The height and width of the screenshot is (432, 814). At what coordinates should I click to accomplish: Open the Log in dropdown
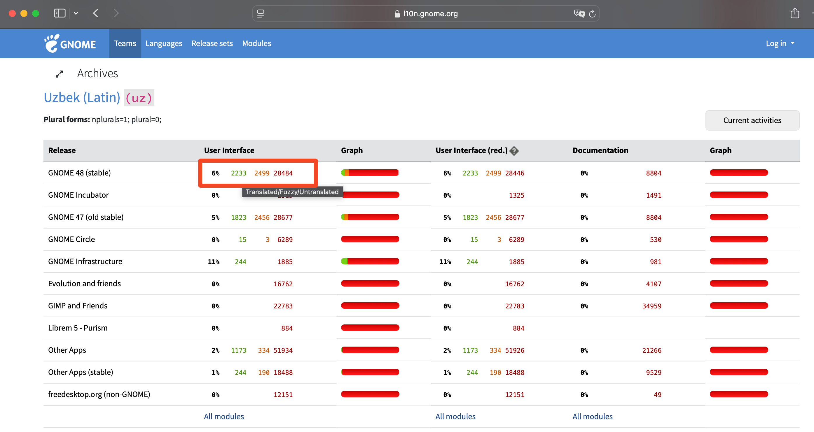point(780,44)
